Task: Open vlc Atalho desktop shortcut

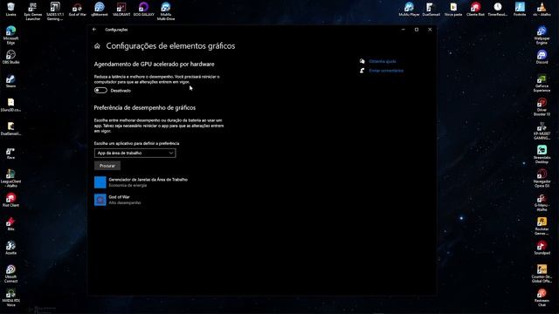Action: coord(542,10)
